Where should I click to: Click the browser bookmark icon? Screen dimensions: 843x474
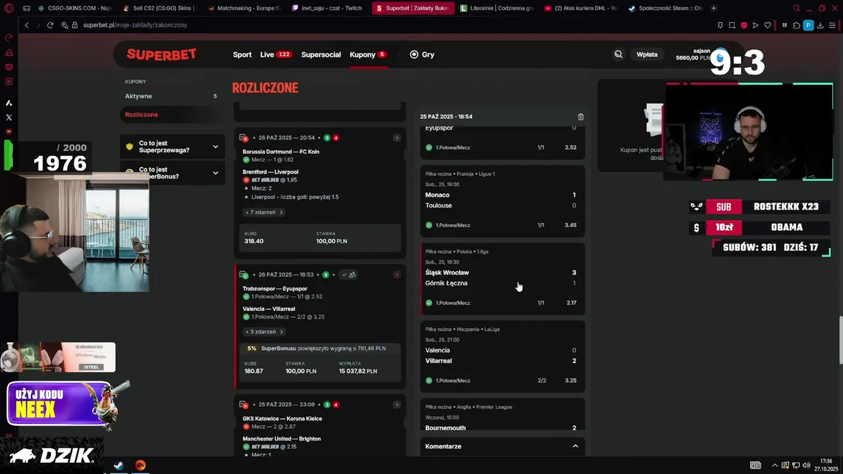pyautogui.click(x=720, y=25)
